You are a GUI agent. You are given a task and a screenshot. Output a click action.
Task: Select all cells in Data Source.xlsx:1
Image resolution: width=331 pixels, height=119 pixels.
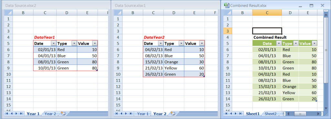(x=118, y=13)
